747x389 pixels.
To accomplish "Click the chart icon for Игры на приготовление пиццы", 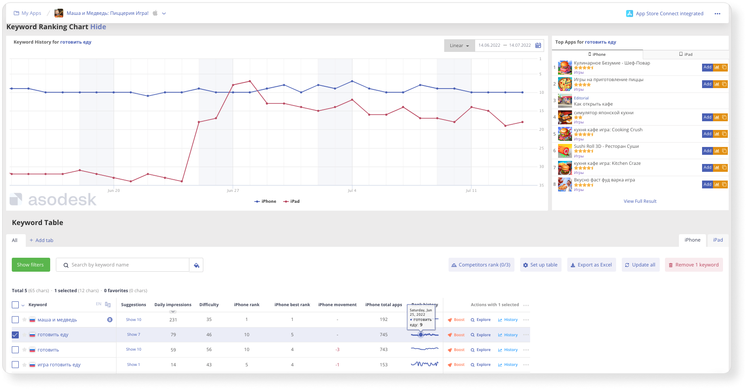I will click(x=716, y=84).
